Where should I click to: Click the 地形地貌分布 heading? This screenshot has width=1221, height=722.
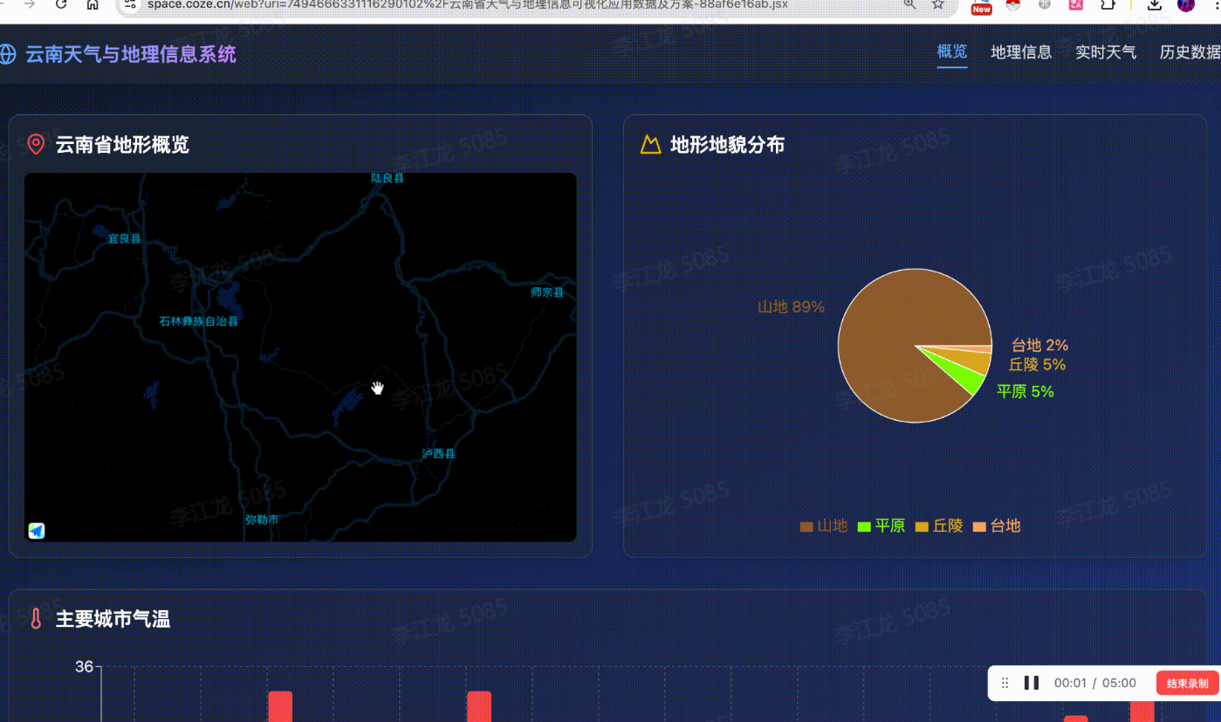pyautogui.click(x=727, y=144)
